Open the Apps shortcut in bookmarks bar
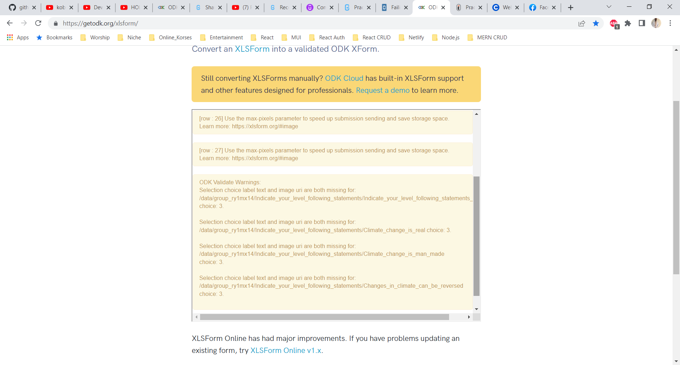 point(18,38)
